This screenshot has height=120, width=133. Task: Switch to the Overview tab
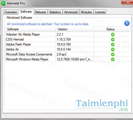[11, 12]
